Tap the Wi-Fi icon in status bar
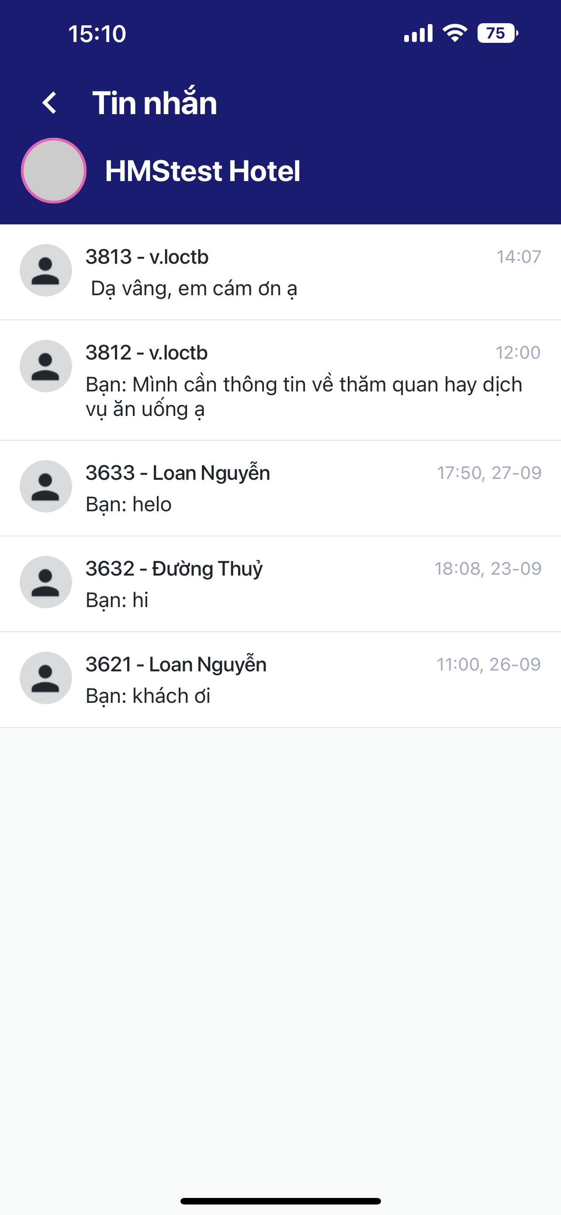 [x=454, y=34]
